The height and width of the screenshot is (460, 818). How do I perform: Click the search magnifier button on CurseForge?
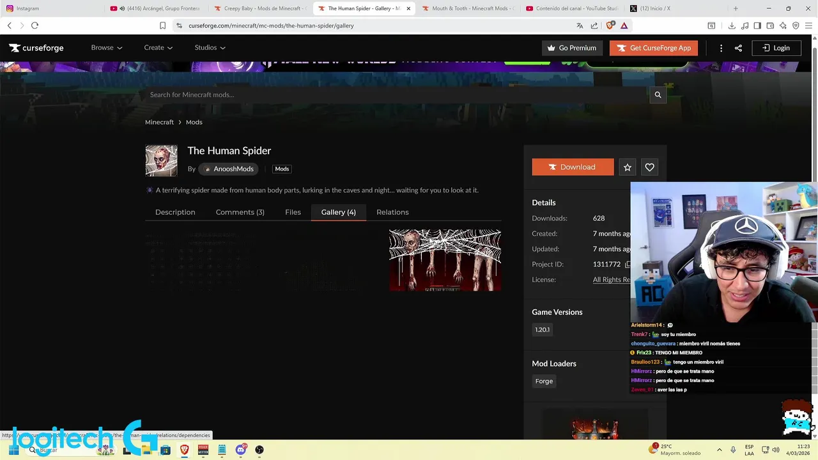pos(658,95)
